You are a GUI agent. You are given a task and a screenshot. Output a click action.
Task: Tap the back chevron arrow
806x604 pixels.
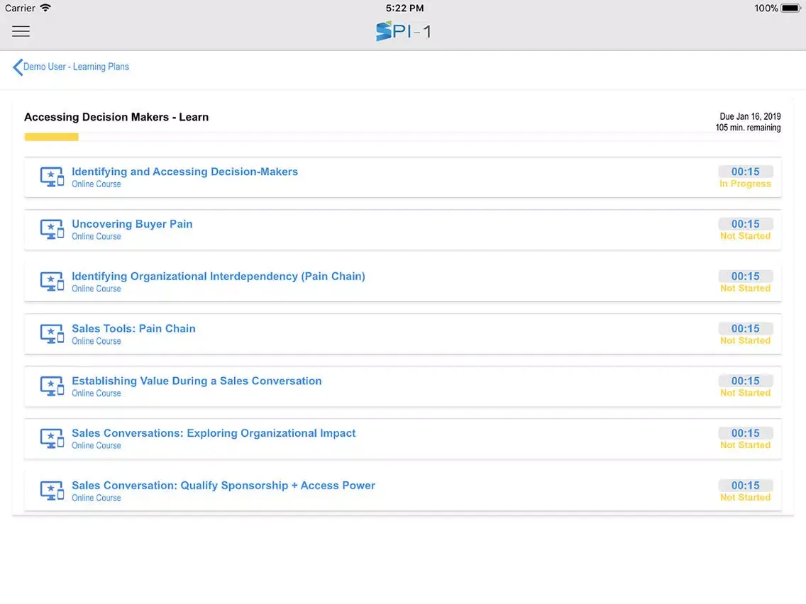click(17, 67)
